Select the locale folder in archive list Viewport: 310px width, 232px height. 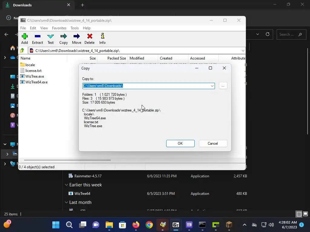click(x=28, y=65)
